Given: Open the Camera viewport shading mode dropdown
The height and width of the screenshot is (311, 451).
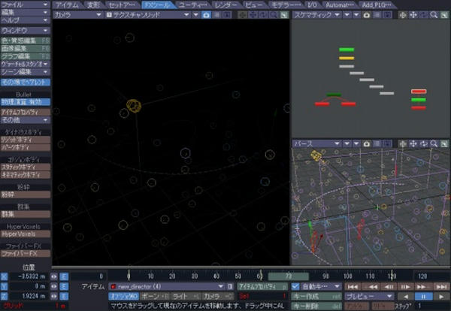Looking at the screenshot, I should [147, 15].
